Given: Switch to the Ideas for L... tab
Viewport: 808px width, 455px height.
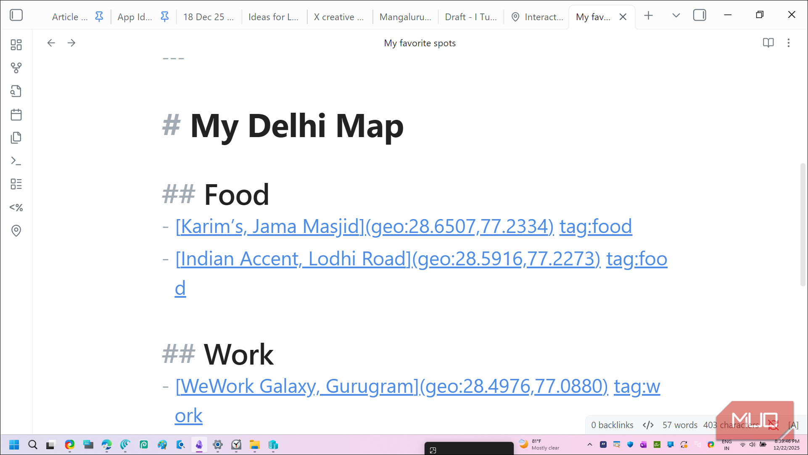Looking at the screenshot, I should (x=274, y=17).
